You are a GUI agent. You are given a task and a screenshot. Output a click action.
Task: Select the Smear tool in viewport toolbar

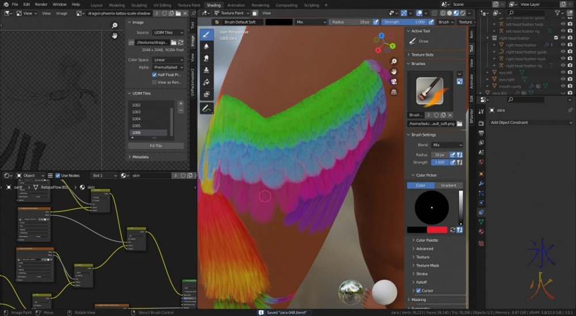point(207,58)
